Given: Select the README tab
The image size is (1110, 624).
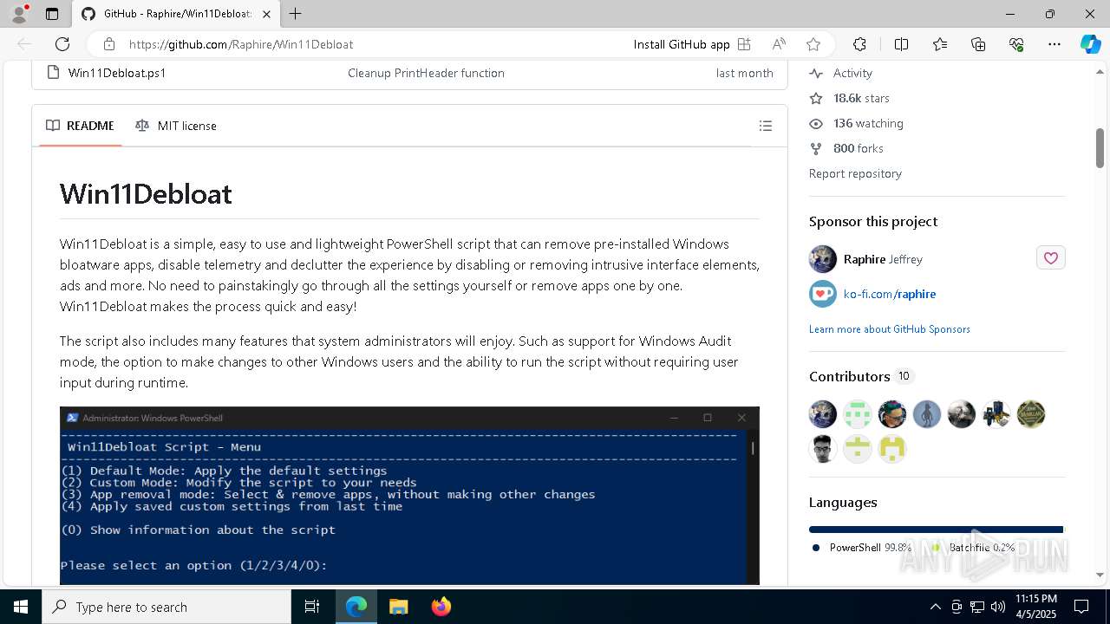Looking at the screenshot, I should click(80, 126).
